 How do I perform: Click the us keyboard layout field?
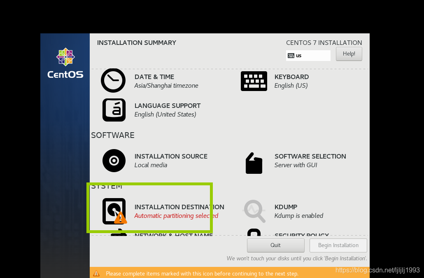pyautogui.click(x=308, y=56)
